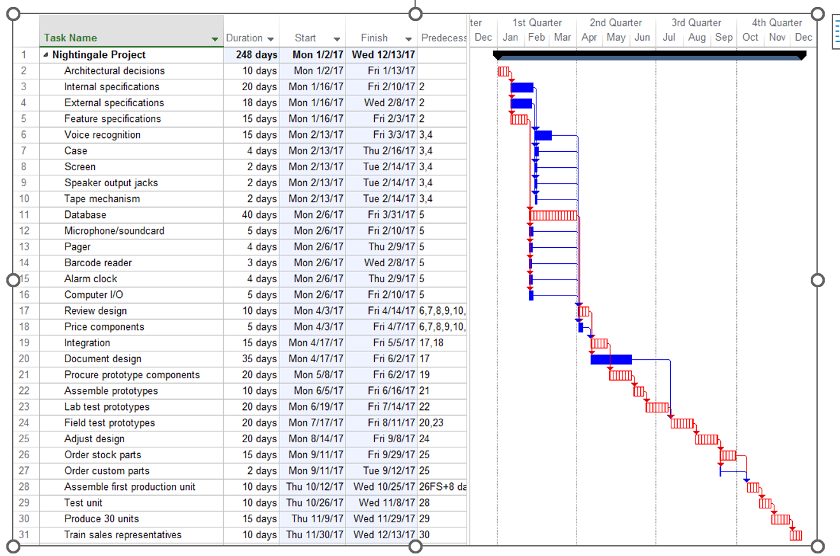840x556 pixels.
Task: Click the Nightingale Project summary Gantt bar
Action: [650, 55]
